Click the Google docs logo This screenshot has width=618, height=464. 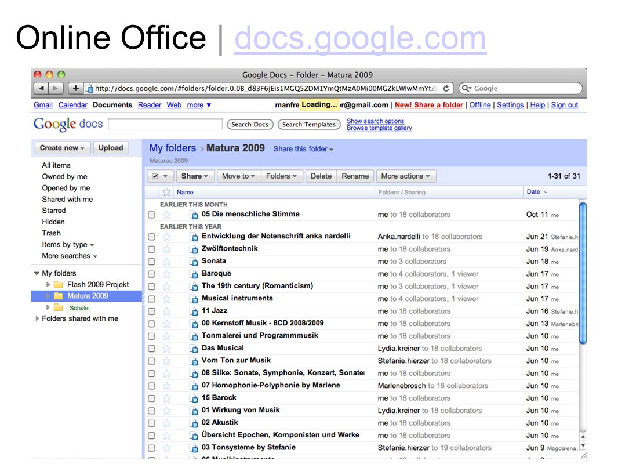click(68, 124)
